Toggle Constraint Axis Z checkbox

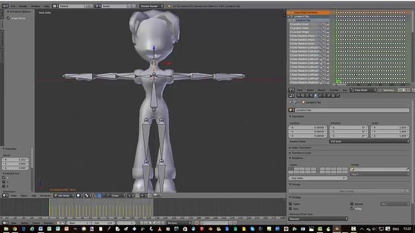pos(4,186)
